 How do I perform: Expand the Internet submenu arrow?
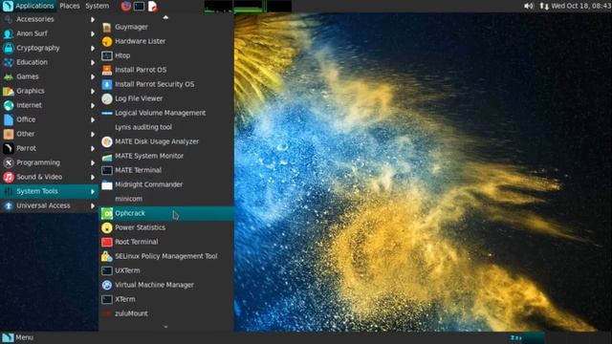coord(93,106)
